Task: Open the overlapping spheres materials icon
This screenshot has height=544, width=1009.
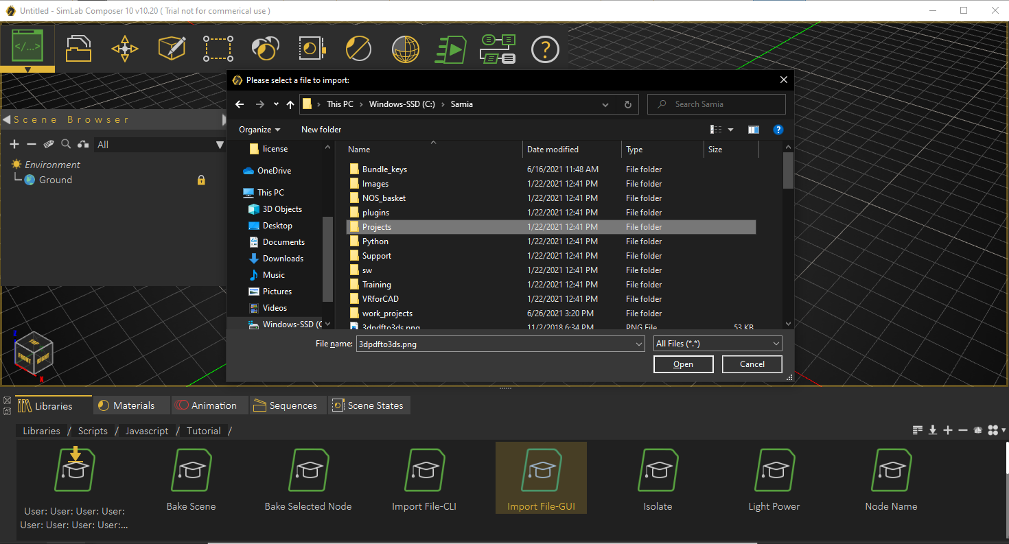Action: (x=264, y=49)
